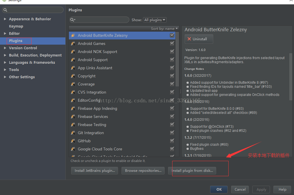
Task: Click the Coverage plugin icon
Action: pos(73,84)
